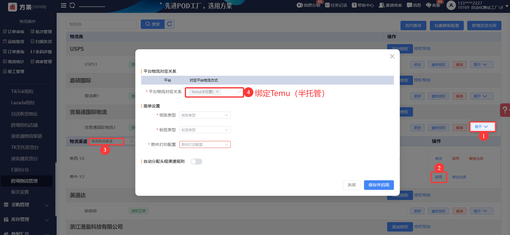Click 添加授权 for 浙江港盈科技有限公司
The image size is (510, 235).
400,227
